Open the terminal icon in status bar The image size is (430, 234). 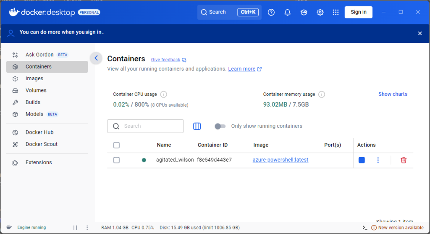point(365,228)
